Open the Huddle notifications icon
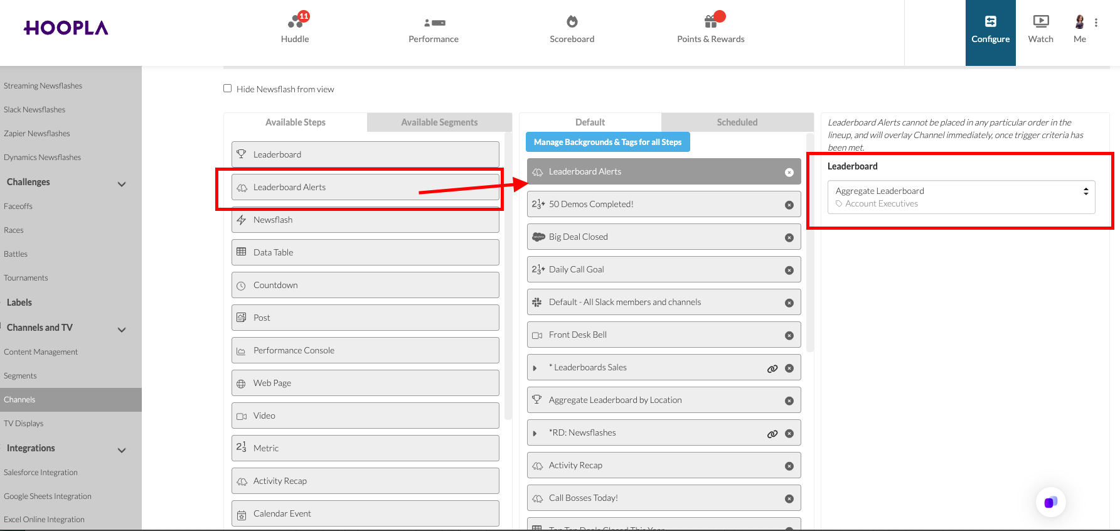Viewport: 1120px width, 531px height. [x=296, y=21]
